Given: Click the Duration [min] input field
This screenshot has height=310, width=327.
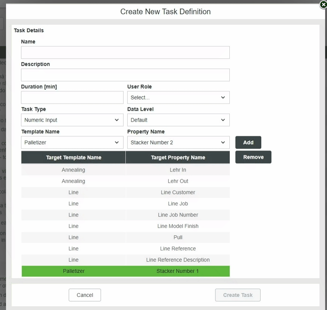Looking at the screenshot, I should 72,98.
